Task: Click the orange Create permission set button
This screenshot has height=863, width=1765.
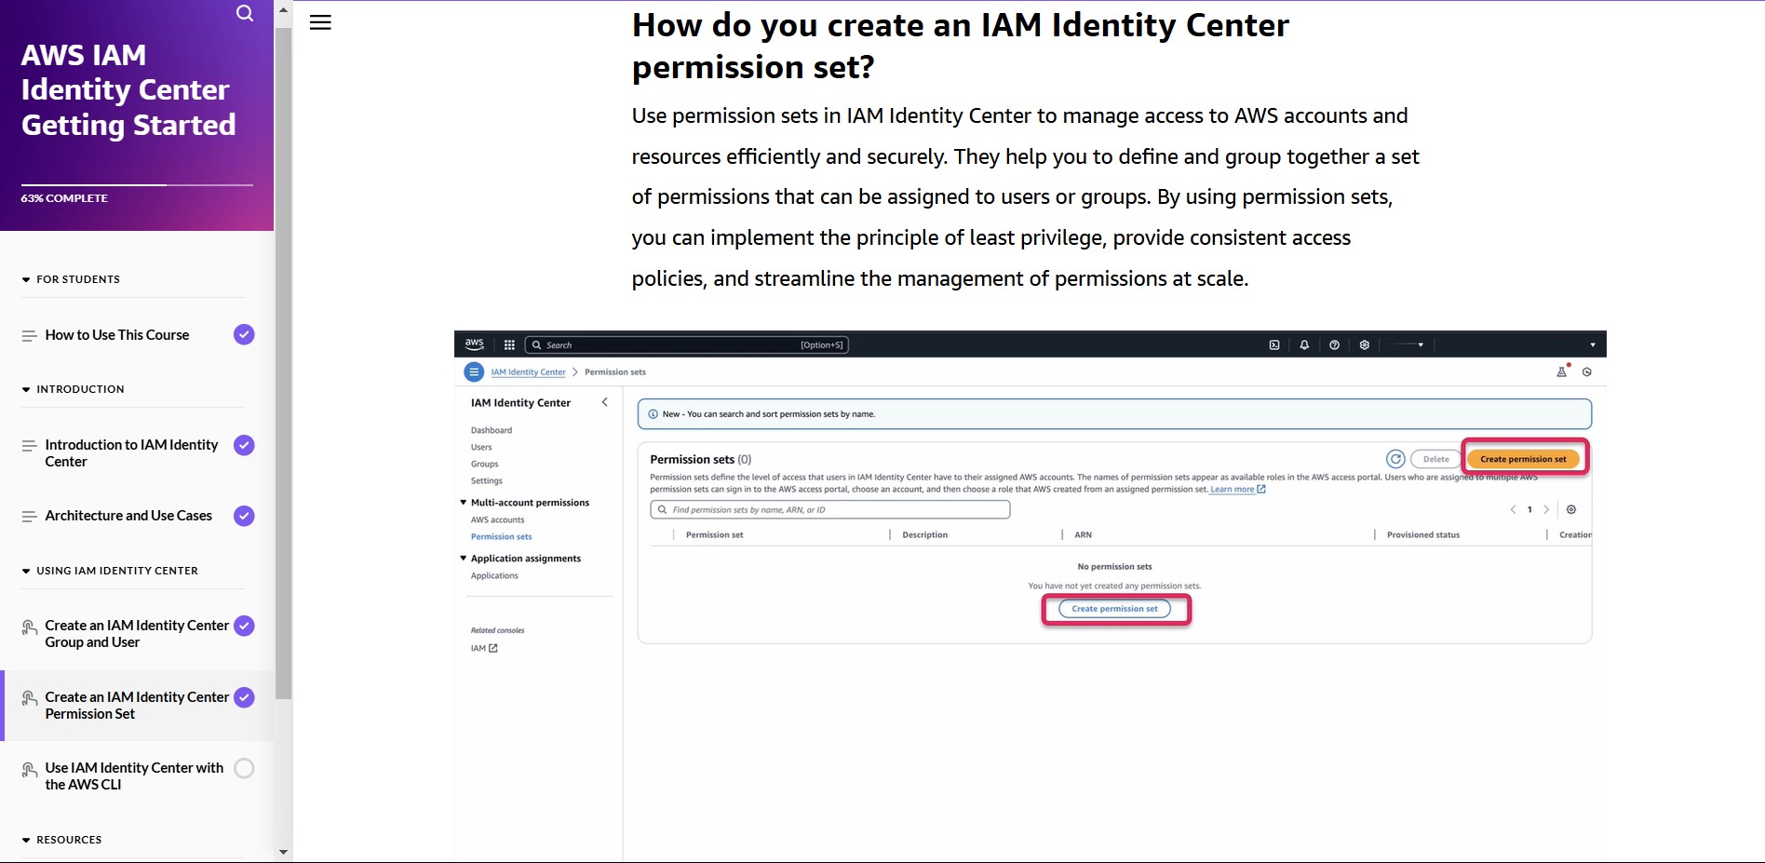Action: pyautogui.click(x=1523, y=459)
